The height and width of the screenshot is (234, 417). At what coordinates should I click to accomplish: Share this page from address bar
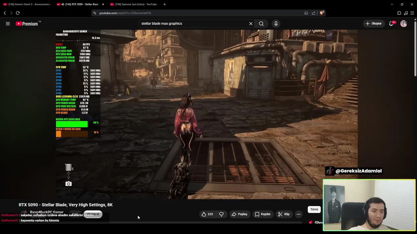coord(313,13)
